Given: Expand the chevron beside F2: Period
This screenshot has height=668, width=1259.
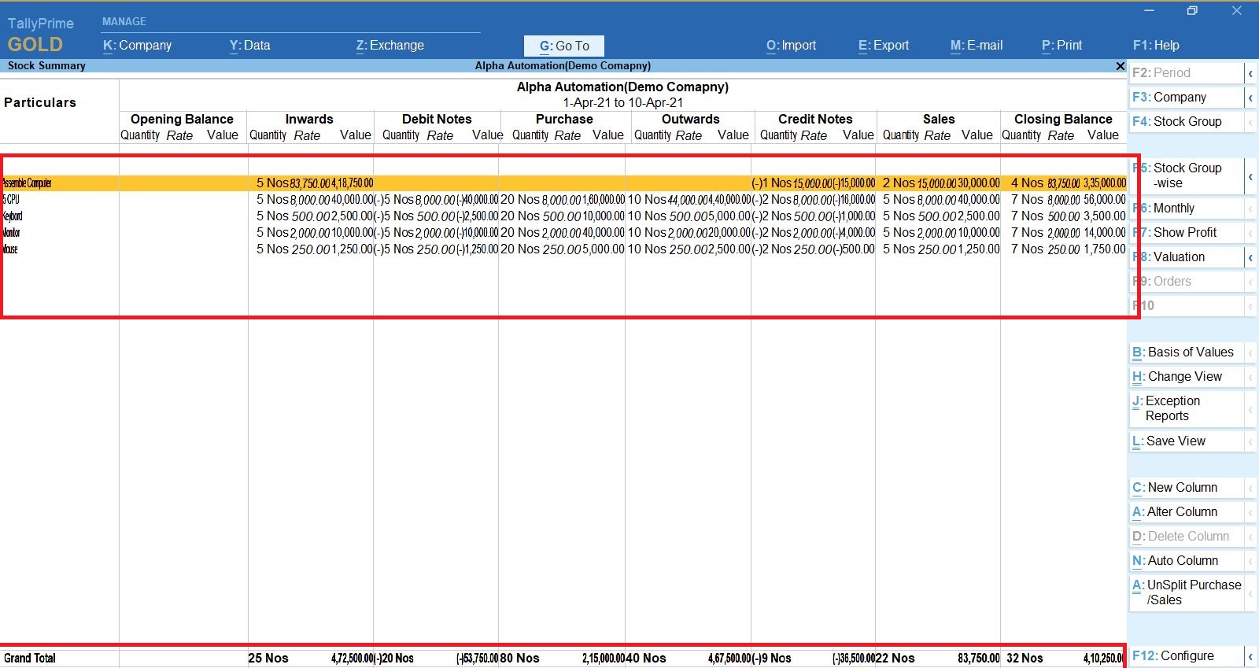Looking at the screenshot, I should (1250, 73).
